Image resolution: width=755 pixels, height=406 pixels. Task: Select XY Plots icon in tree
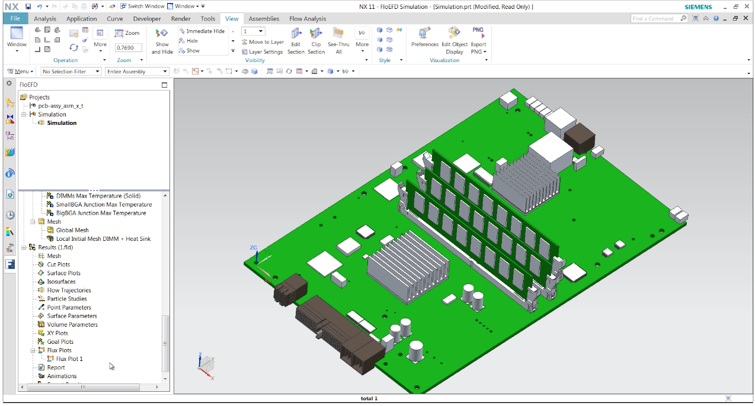pos(41,333)
